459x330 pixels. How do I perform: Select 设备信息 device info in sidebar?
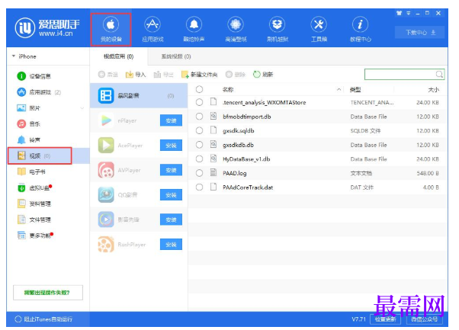(40, 76)
